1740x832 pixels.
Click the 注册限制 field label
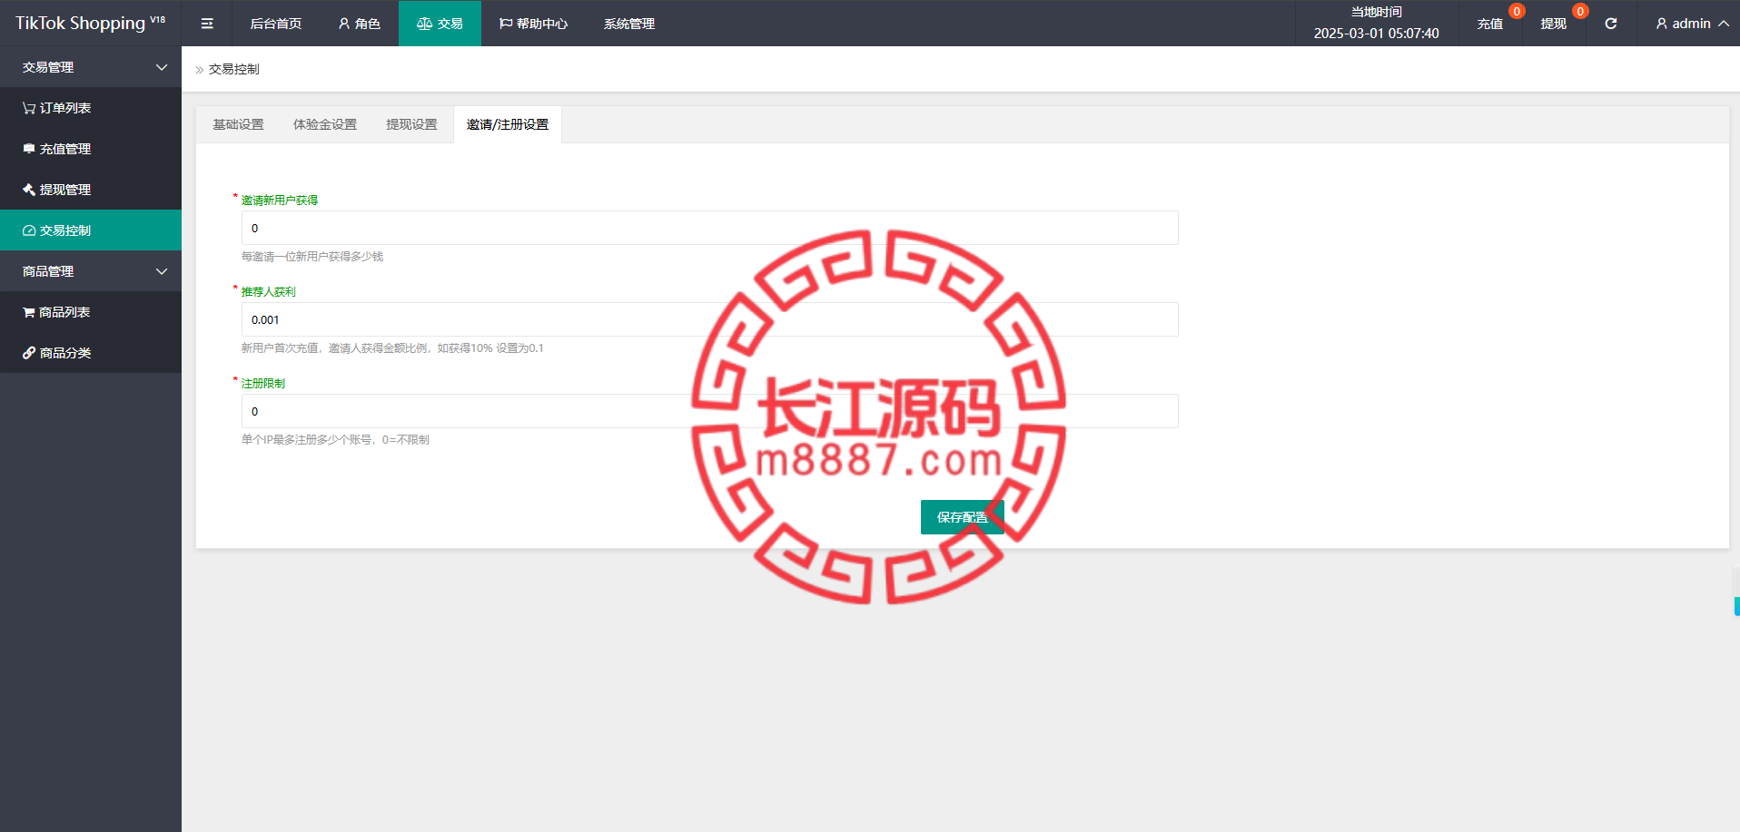click(263, 384)
